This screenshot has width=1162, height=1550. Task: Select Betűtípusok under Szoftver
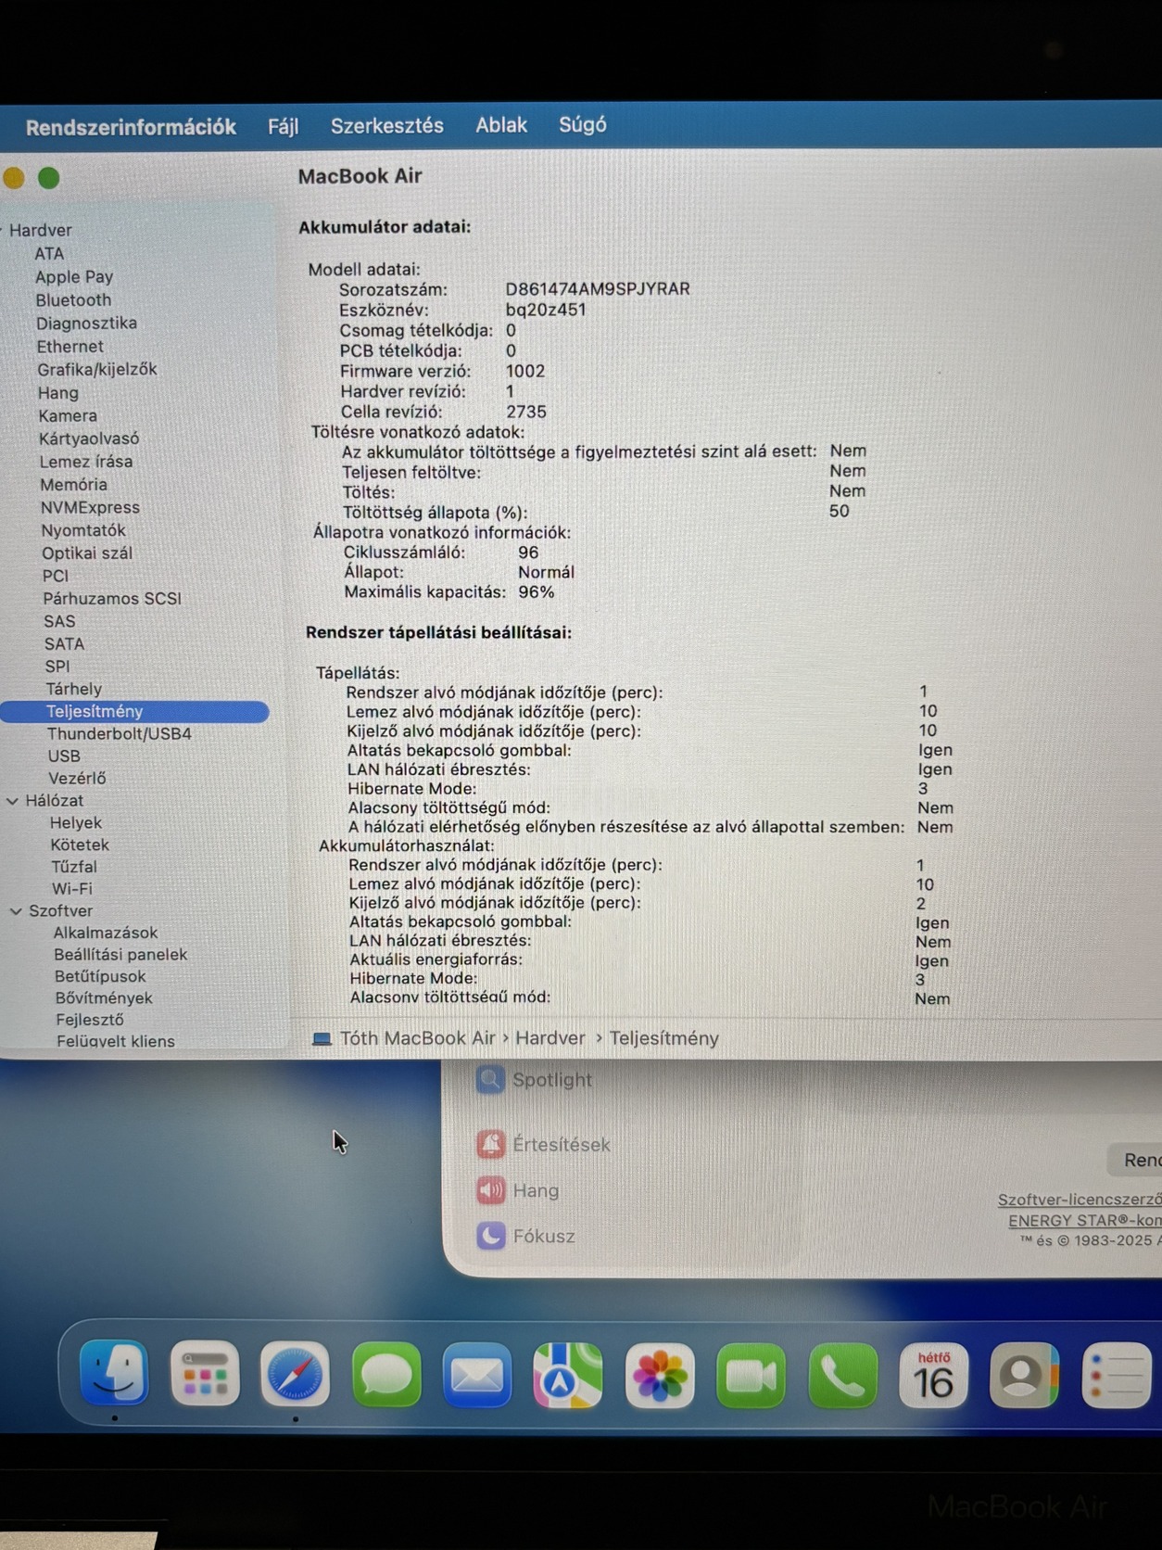click(99, 976)
